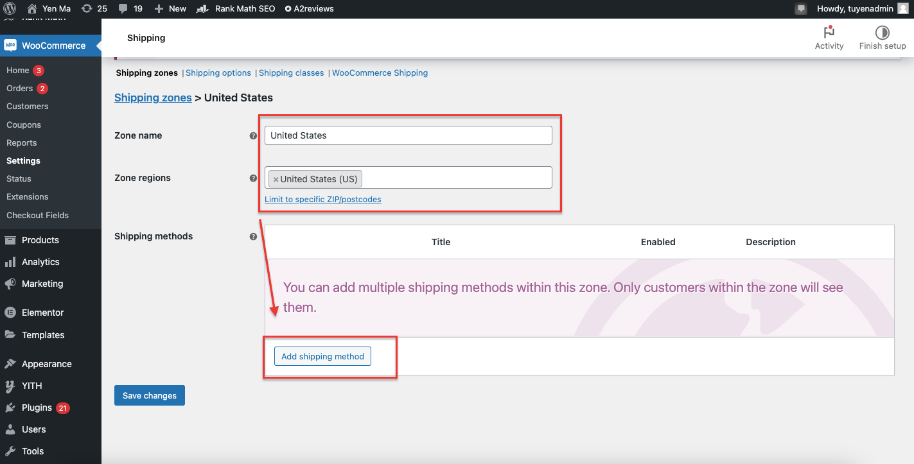Screen dimensions: 914x464
Task: Open the comments bubble showing 19
Action: tap(123, 9)
